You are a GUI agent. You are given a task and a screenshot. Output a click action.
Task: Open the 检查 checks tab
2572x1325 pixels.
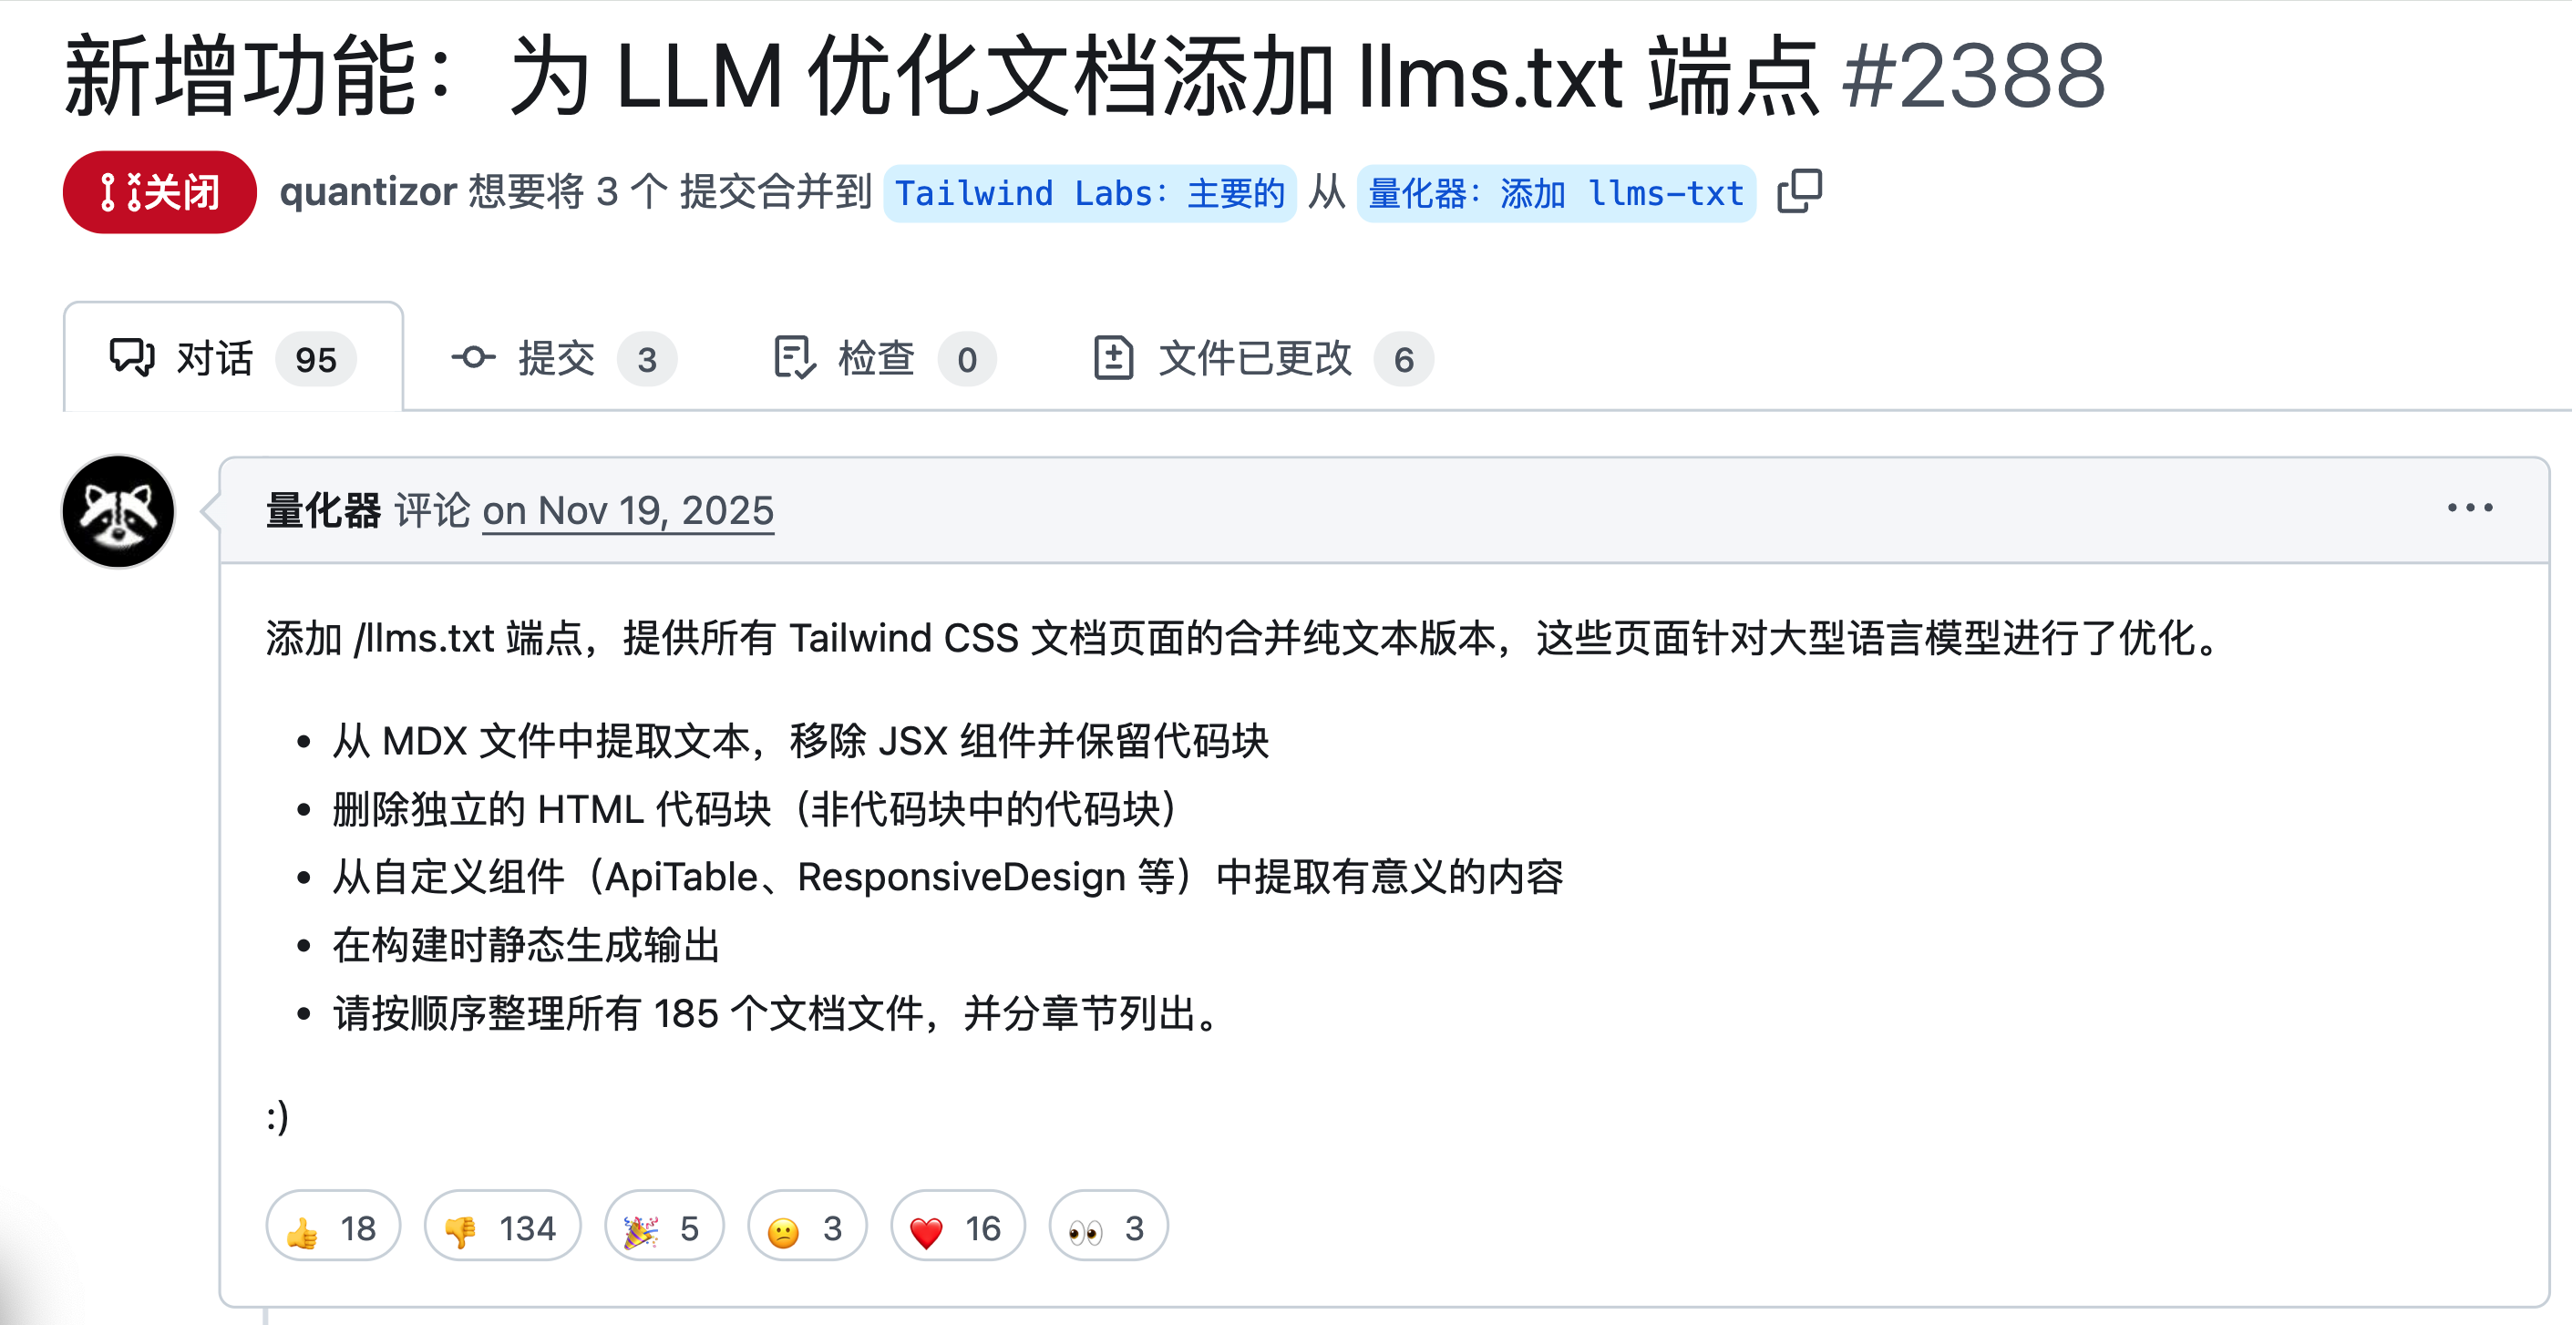pos(884,358)
